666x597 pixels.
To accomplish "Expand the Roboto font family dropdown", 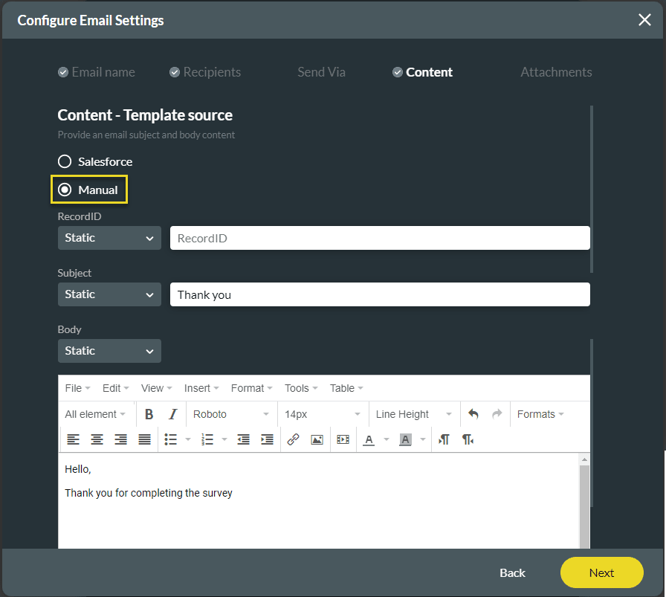I will [230, 414].
